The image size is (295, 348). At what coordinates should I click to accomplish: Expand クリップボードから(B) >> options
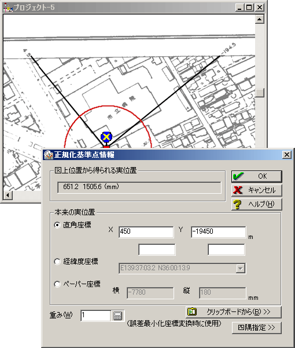tap(234, 312)
